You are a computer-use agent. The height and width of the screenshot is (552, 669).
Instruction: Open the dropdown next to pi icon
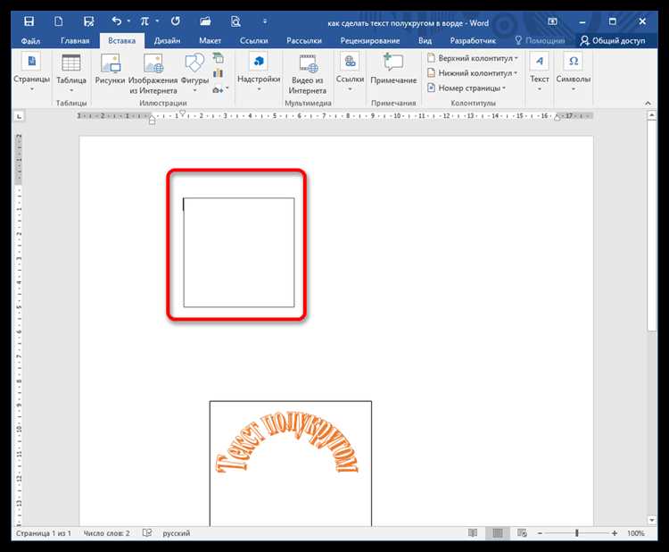157,21
